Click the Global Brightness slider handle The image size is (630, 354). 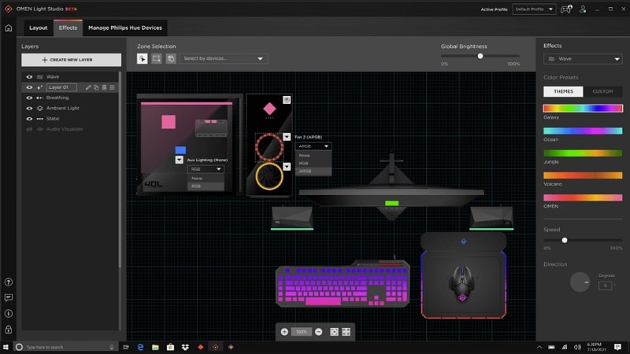tap(480, 56)
